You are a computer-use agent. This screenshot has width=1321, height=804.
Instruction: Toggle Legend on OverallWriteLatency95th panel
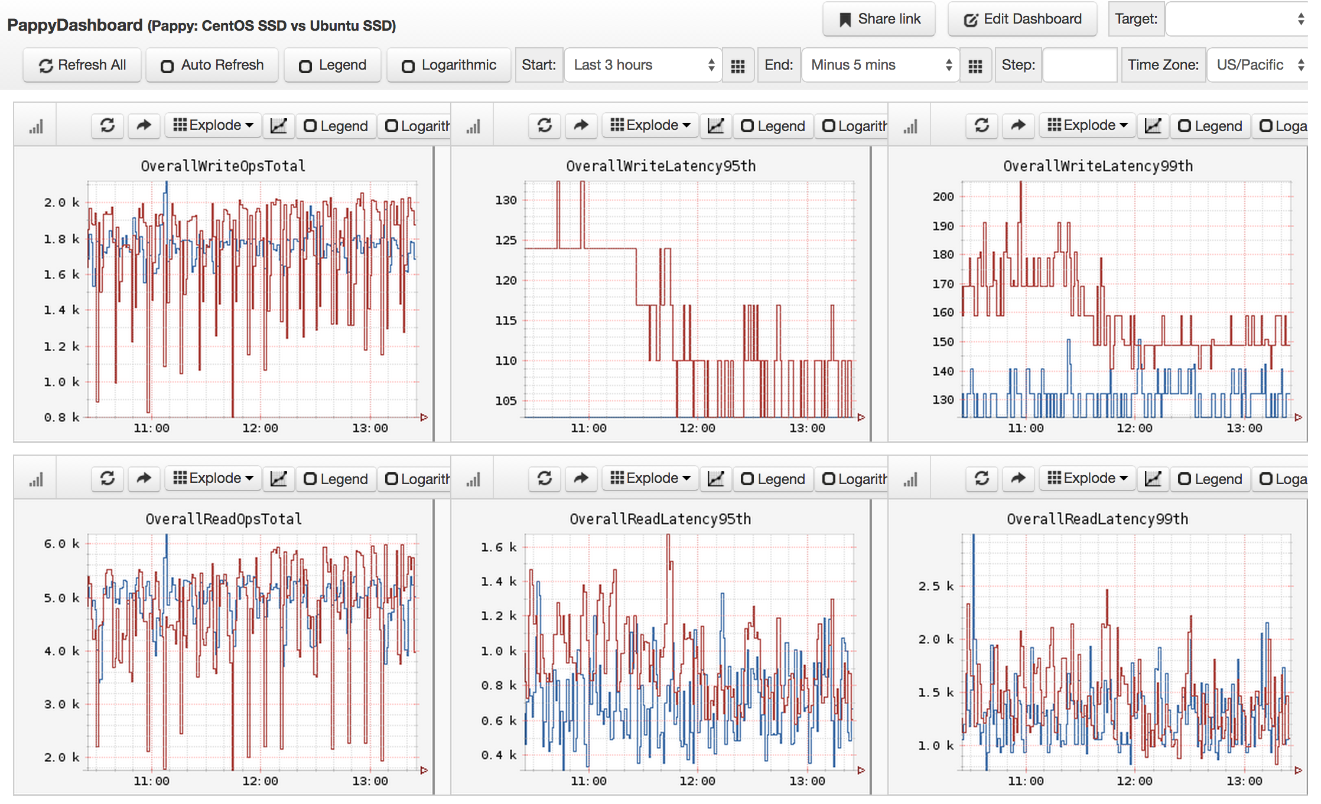pos(773,126)
